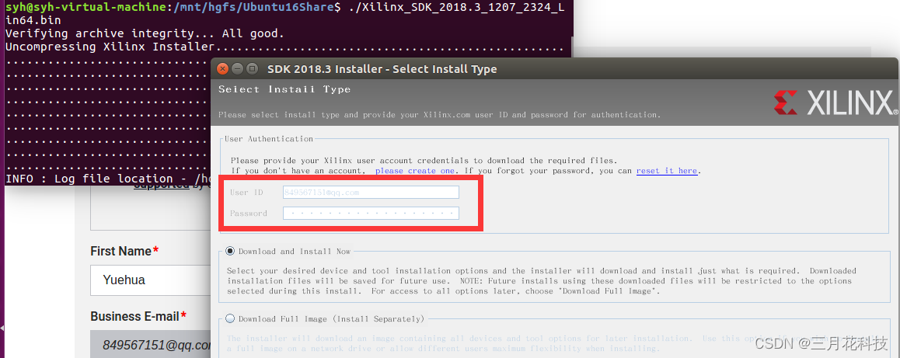Minimize the SDK Installer window
The image size is (900, 358).
click(238, 69)
